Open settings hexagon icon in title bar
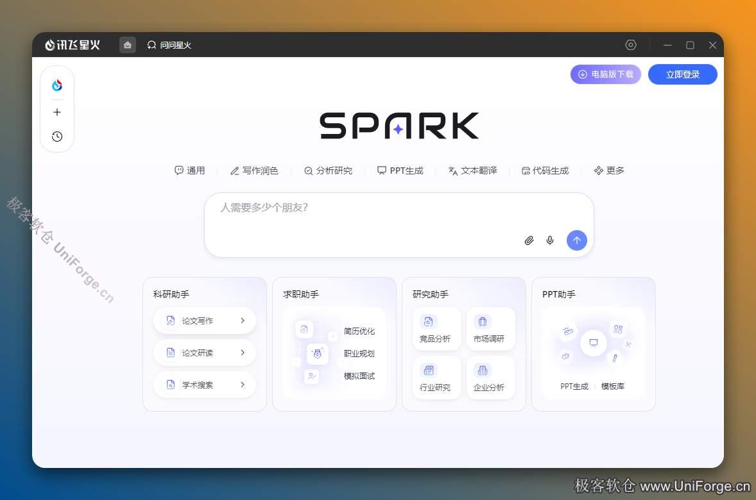Screen dimensions: 756x500 click(631, 45)
